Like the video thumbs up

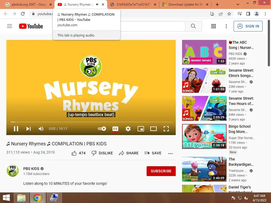78,153
